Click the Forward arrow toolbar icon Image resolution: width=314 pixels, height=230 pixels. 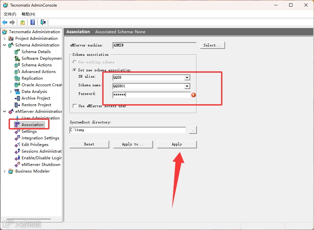click(x=12, y=22)
